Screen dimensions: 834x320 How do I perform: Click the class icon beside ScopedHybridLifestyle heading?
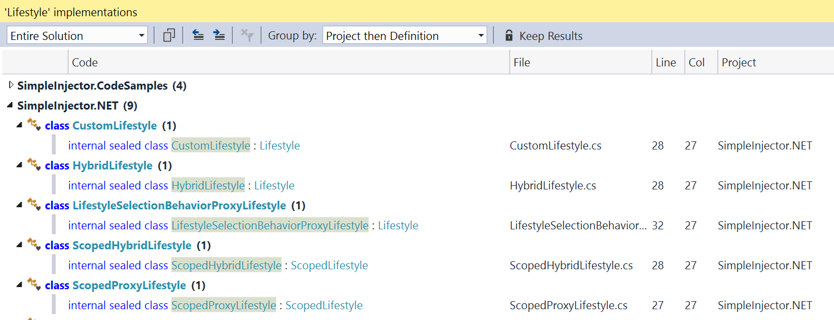pyautogui.click(x=34, y=245)
